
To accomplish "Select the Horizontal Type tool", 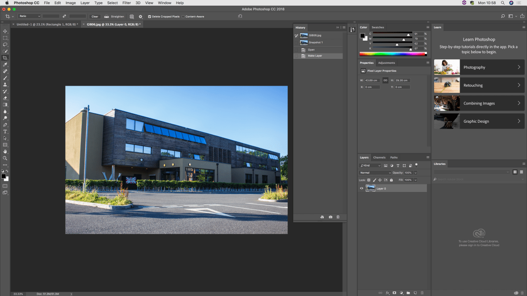I will pyautogui.click(x=5, y=132).
